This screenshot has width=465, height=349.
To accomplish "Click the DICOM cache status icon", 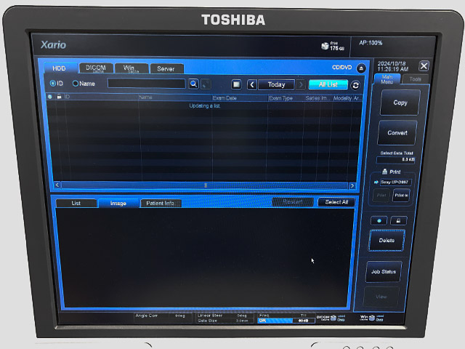I will tap(333, 318).
